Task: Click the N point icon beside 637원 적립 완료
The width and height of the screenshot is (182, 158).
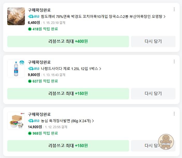Action: point(30,81)
